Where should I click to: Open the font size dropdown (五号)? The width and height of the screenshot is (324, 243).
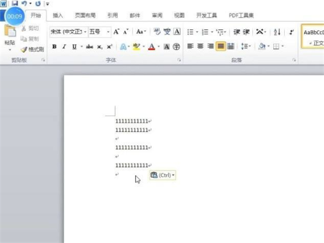tap(108, 32)
